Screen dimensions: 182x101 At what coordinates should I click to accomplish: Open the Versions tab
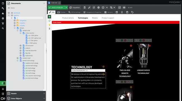point(109,12)
